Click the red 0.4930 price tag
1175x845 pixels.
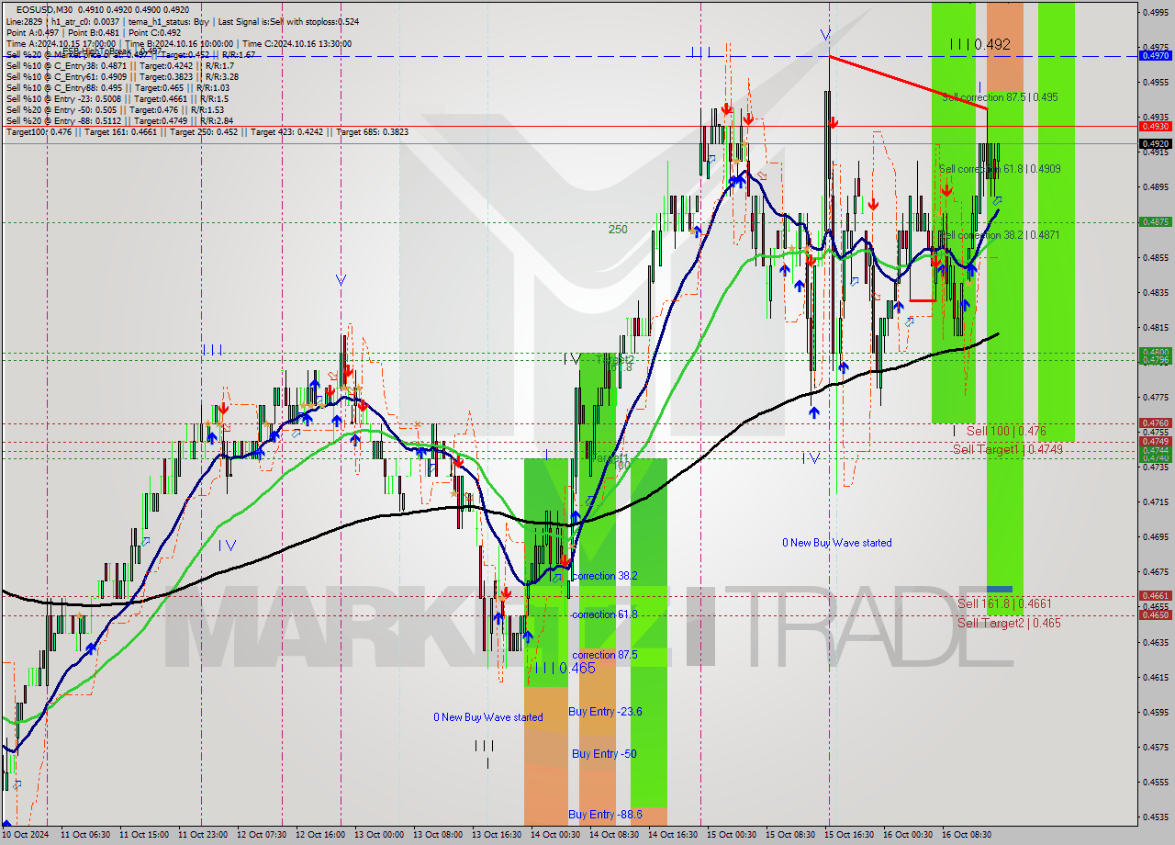(1154, 126)
